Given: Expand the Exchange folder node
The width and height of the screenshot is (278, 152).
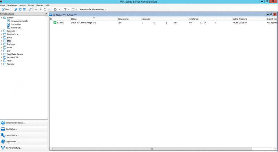Looking at the screenshot, I should [1, 44].
